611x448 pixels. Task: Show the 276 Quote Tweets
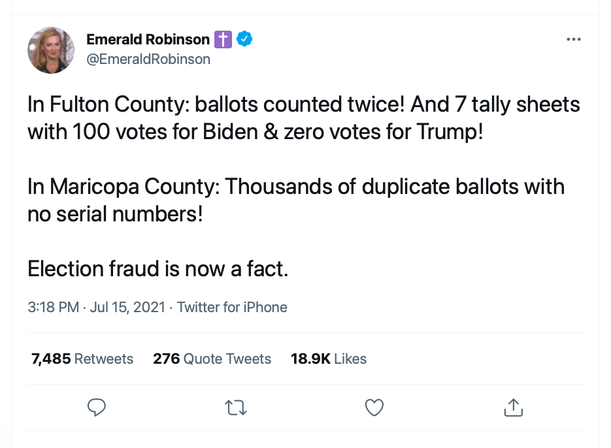point(212,359)
